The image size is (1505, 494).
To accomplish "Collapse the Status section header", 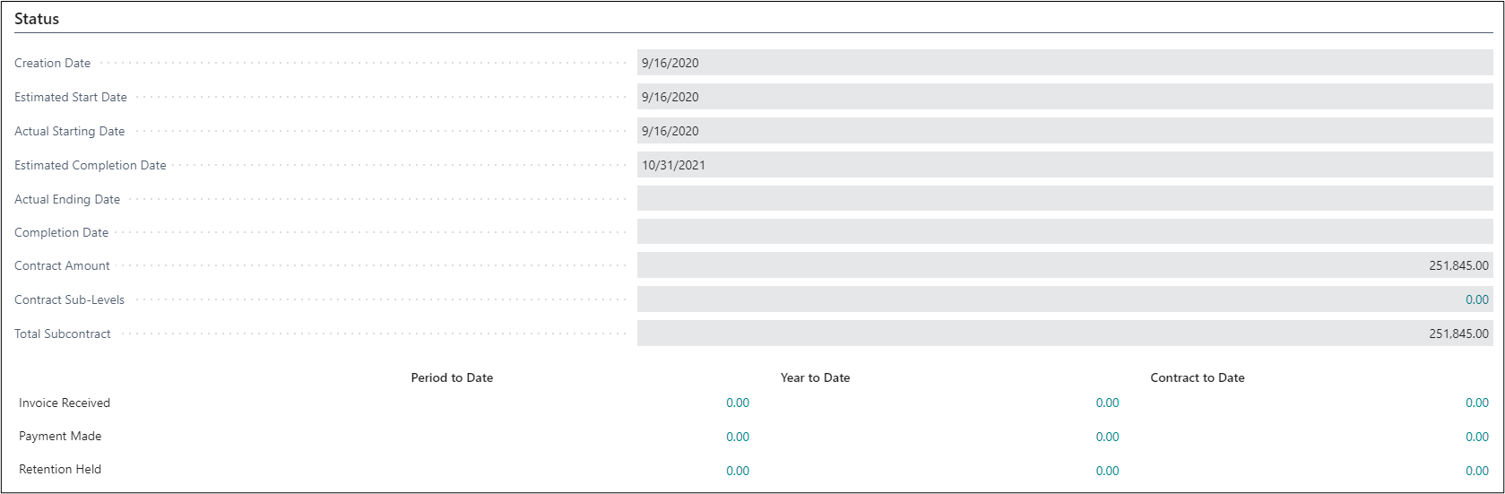I will [x=37, y=19].
